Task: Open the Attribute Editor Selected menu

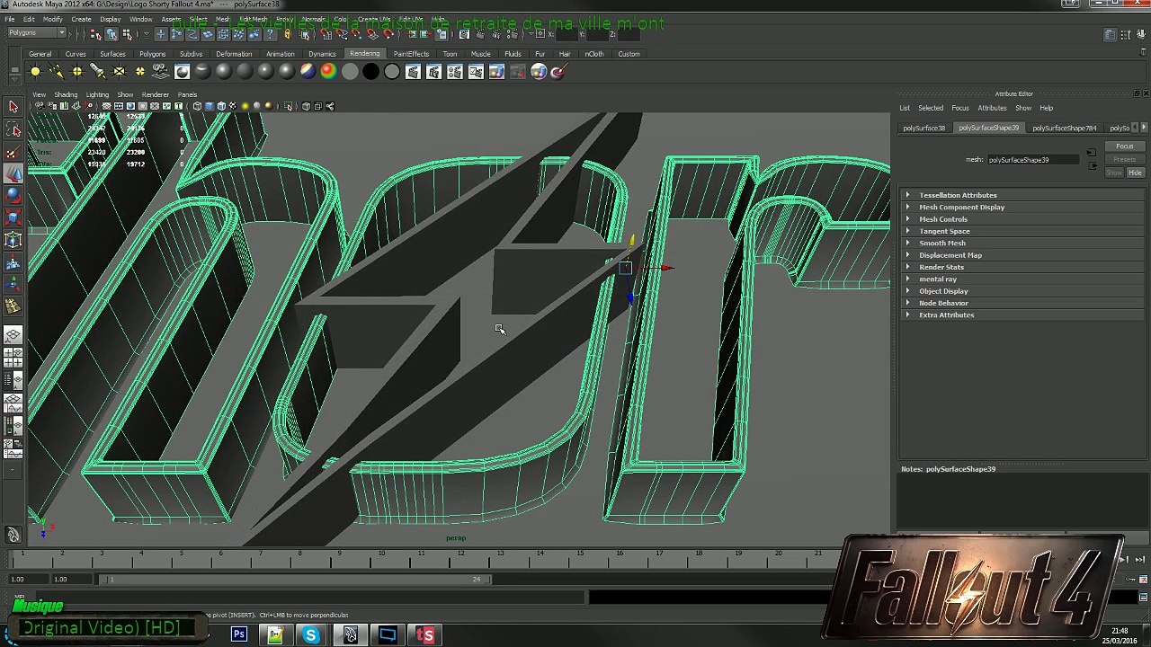Action: (931, 108)
